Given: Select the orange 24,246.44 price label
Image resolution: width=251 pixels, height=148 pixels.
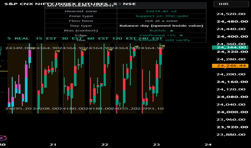Looking at the screenshot, I should pyautogui.click(x=230, y=66).
